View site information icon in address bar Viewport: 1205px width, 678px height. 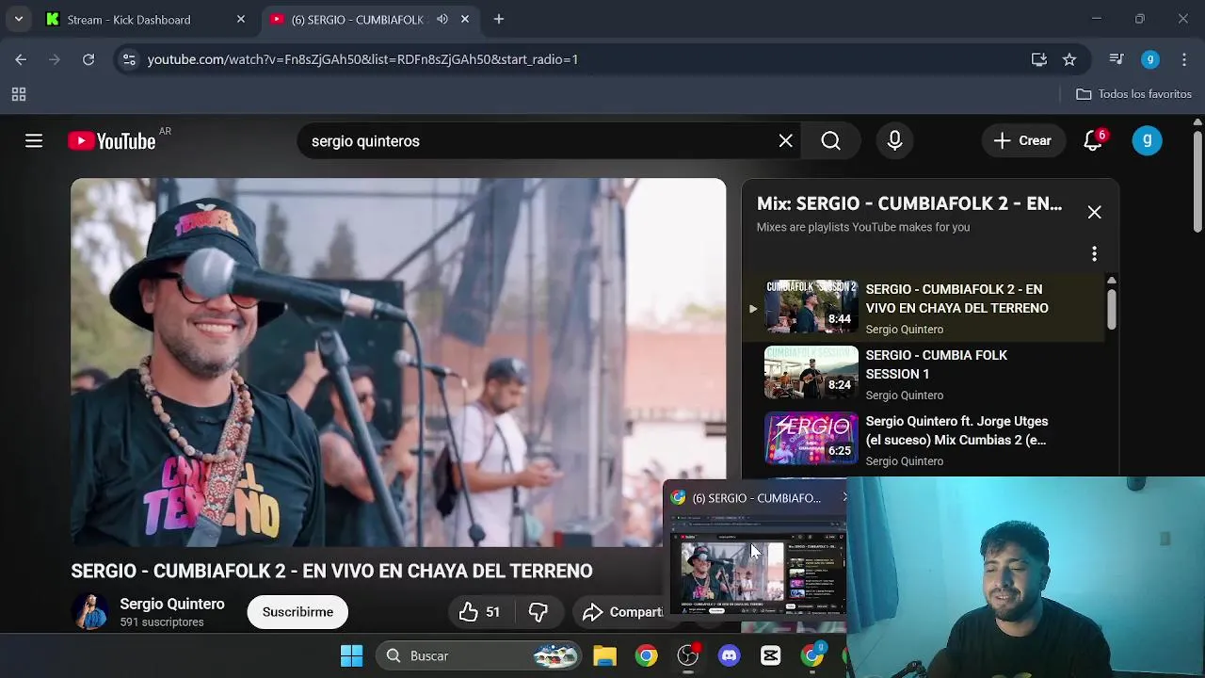129,59
